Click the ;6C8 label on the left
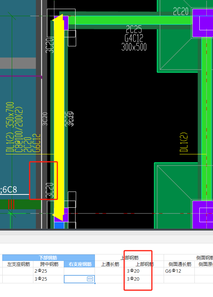 (x=8, y=190)
